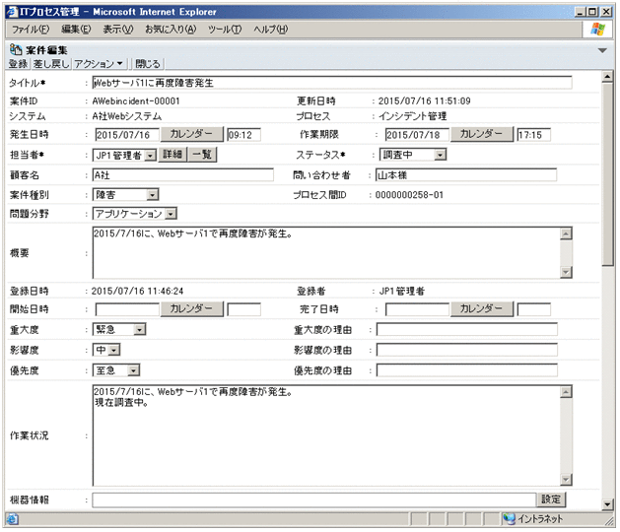Click the 問い合わせ者 input field
Image resolution: width=620 pixels, height=532 pixels.
click(466, 175)
